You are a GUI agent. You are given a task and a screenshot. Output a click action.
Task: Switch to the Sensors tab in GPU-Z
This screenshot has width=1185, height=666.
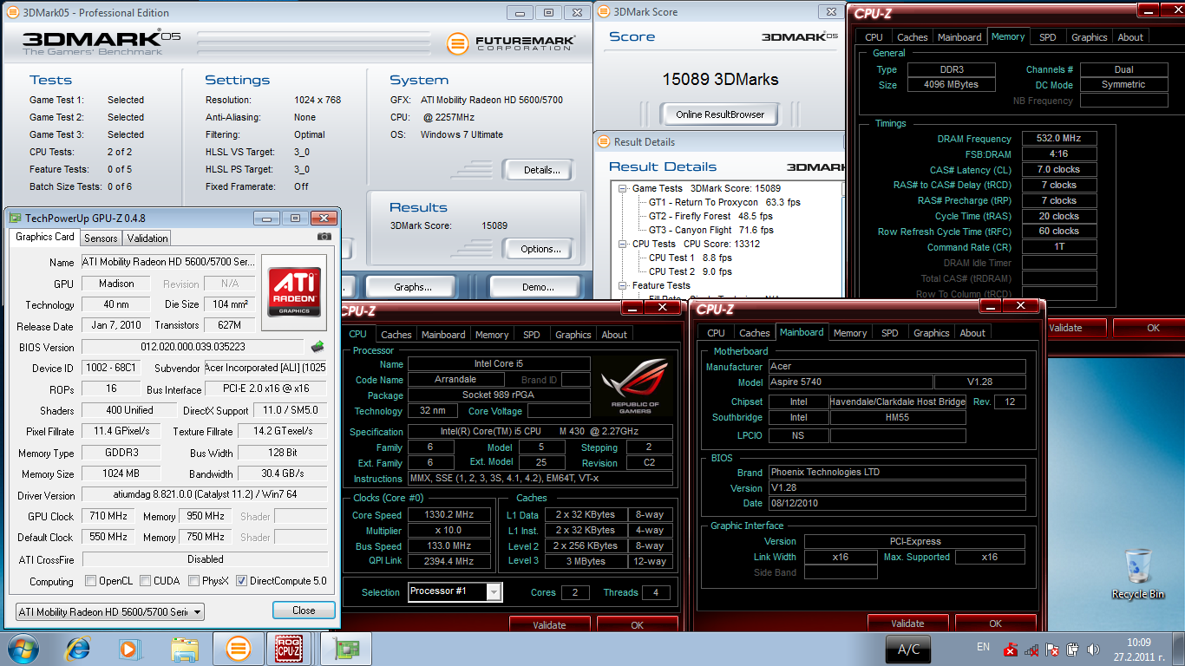(x=101, y=238)
